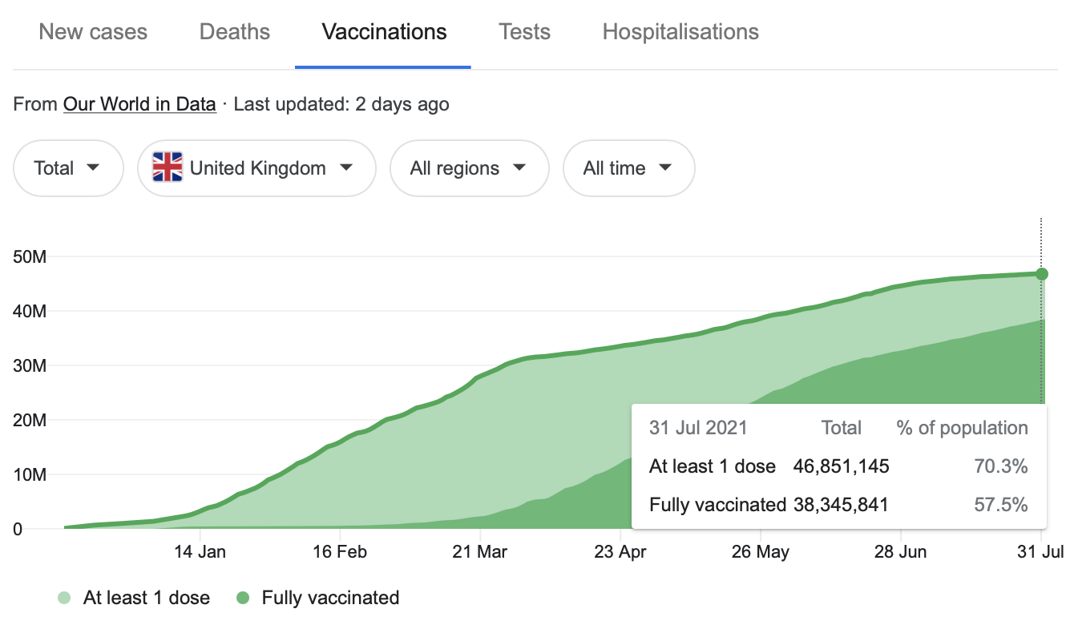The width and height of the screenshot is (1066, 625).
Task: Select the Vaccinations tab
Action: pos(384,32)
